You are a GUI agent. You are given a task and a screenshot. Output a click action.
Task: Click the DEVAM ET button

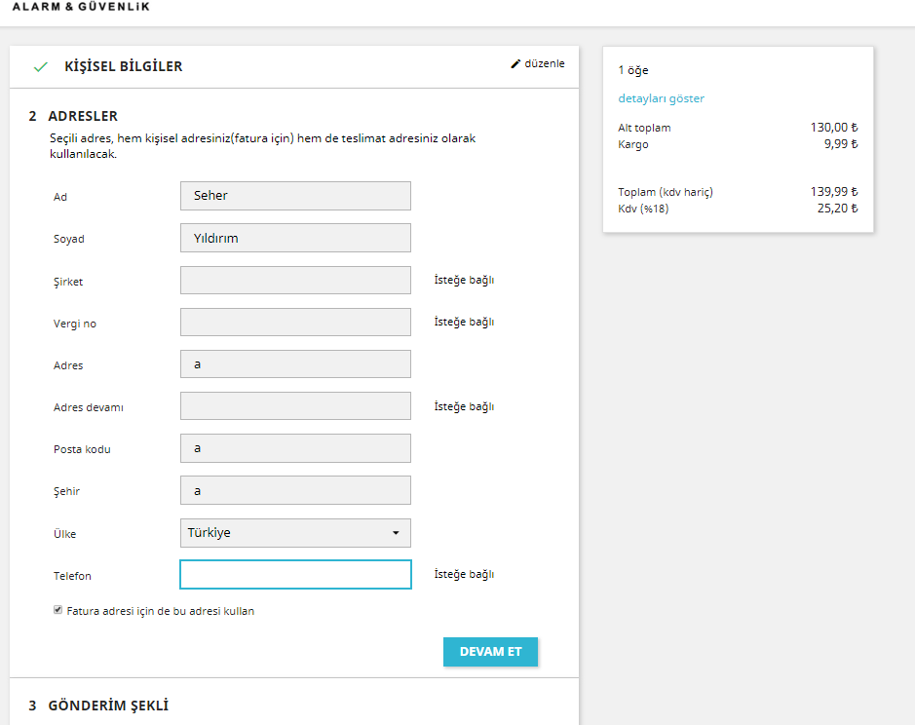490,652
